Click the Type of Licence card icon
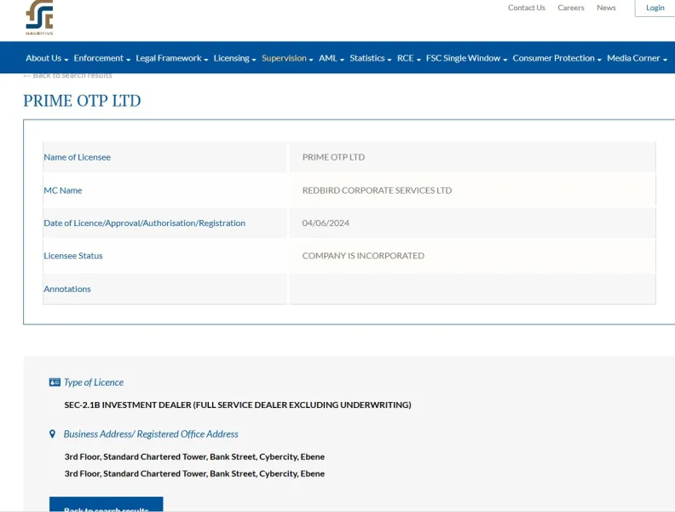Screen dimensions: 675x512 55,382
